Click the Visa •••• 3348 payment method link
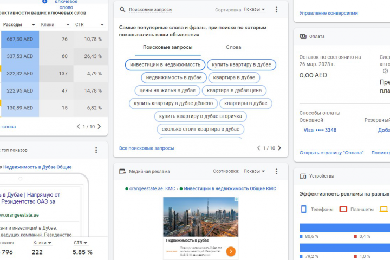This screenshot has height=260, width=390. [320, 130]
